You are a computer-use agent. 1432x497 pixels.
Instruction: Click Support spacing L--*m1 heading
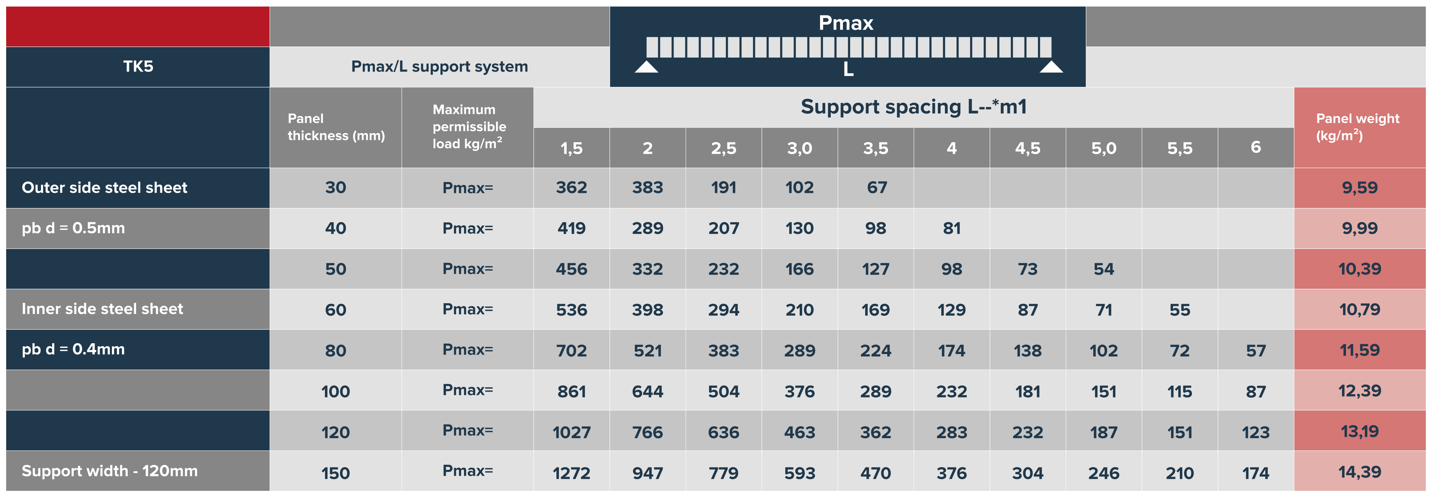913,107
